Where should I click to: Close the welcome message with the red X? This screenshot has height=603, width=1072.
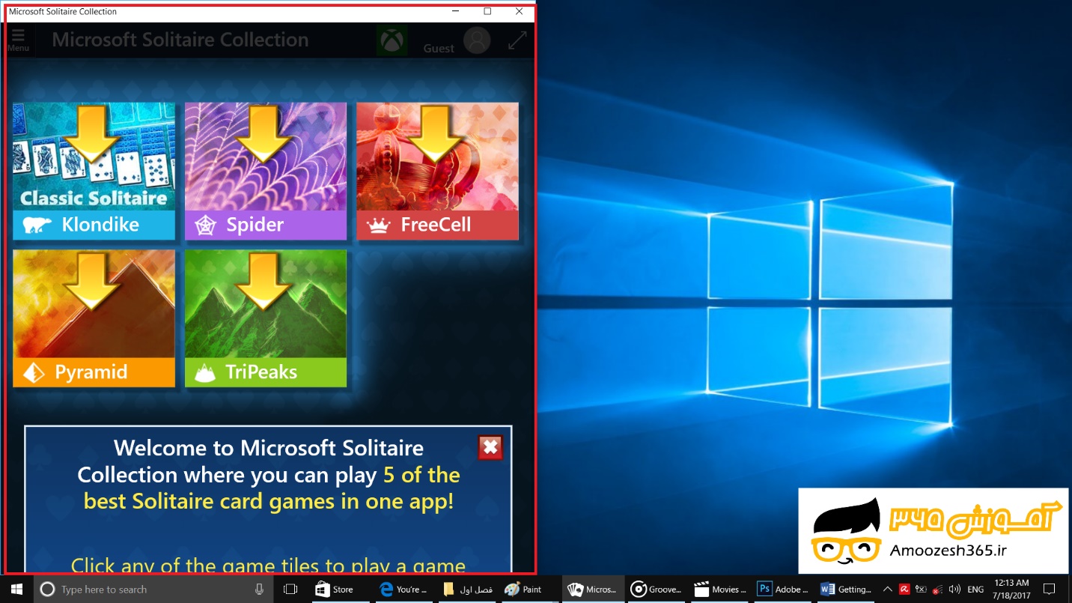coord(490,447)
